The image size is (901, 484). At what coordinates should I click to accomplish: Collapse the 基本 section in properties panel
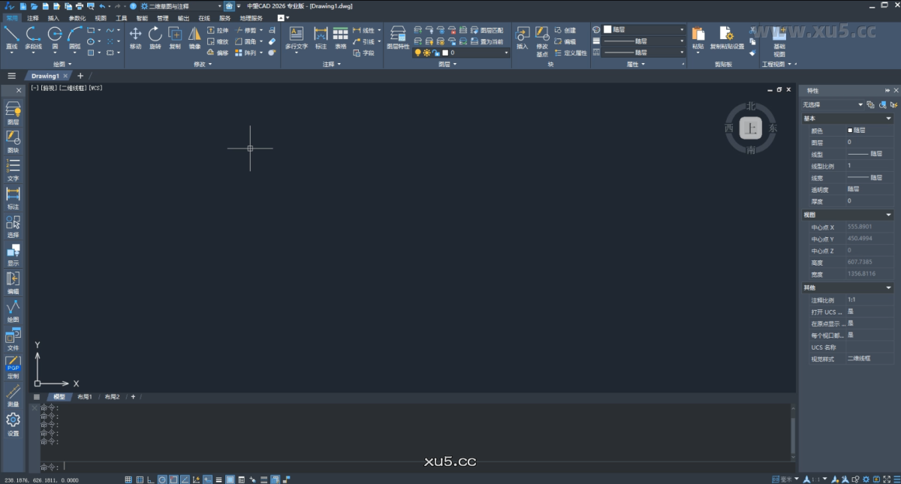[x=889, y=119]
